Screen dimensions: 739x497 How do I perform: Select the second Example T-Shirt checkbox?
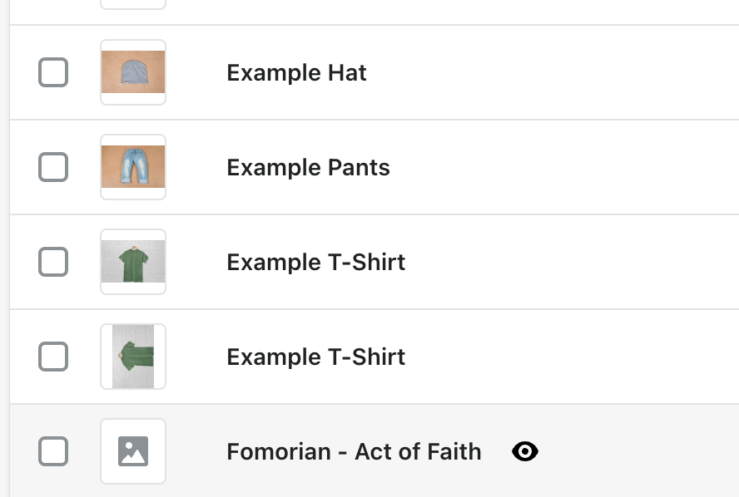click(52, 357)
